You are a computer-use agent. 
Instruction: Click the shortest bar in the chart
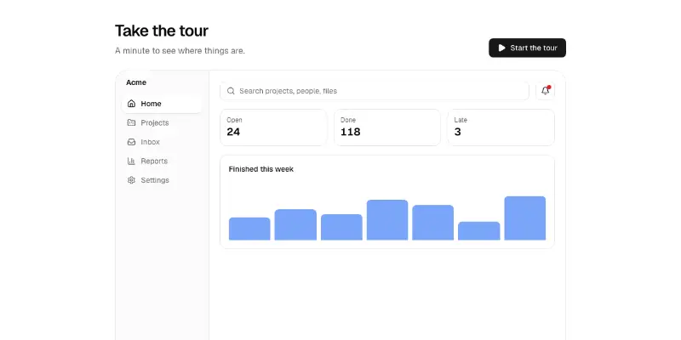479,230
